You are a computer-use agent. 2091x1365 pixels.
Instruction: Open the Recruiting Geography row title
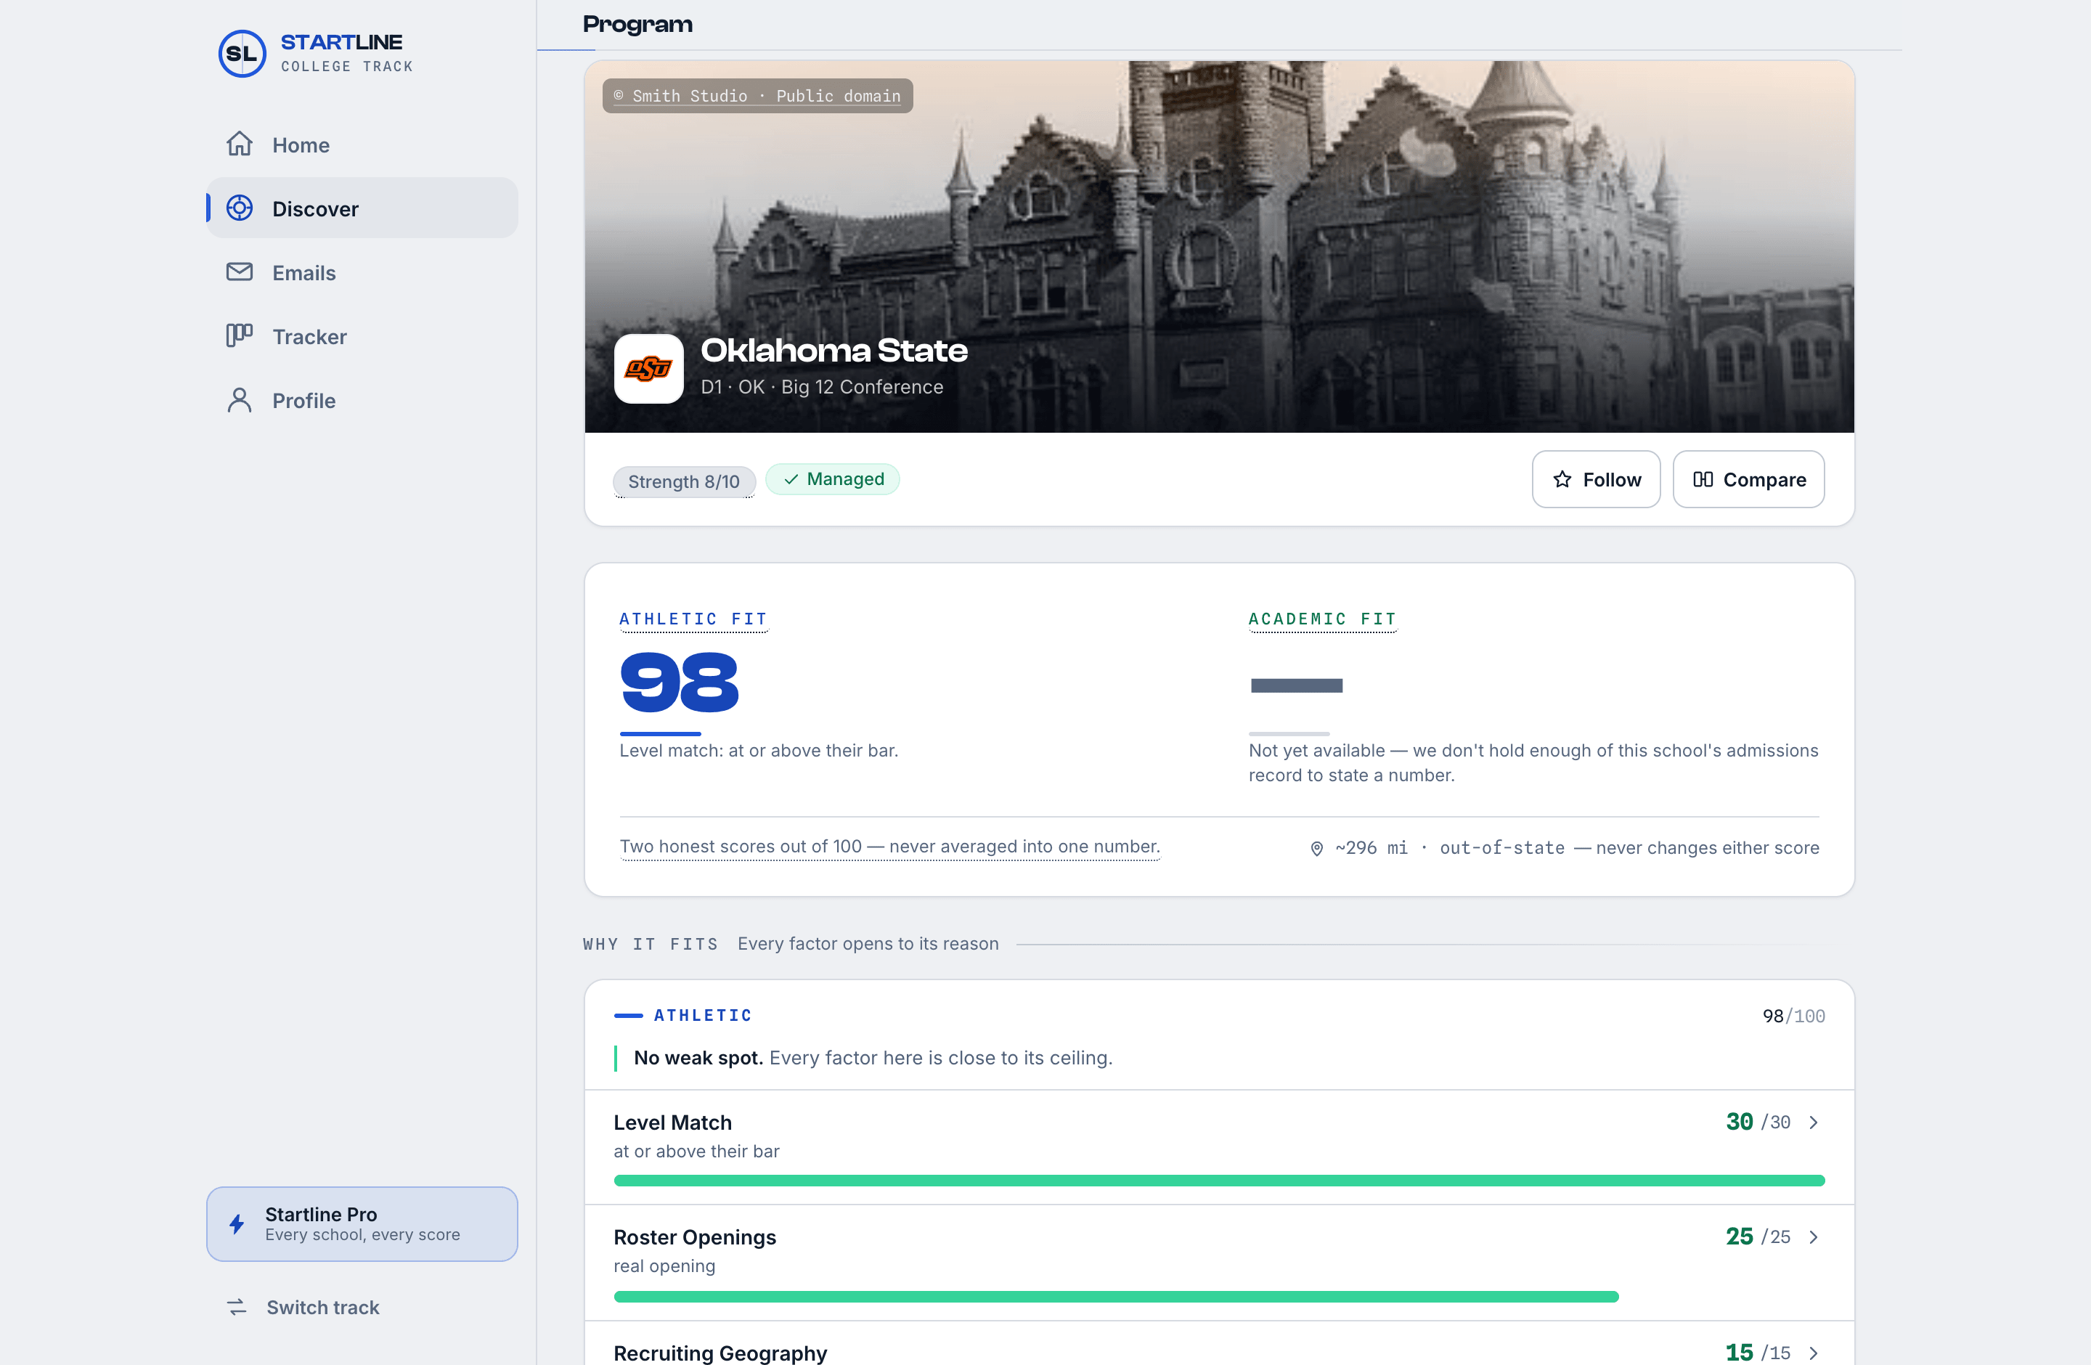coord(720,1353)
